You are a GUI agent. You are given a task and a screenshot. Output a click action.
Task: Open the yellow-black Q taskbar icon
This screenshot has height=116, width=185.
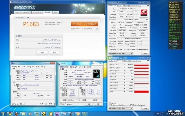click(x=44, y=114)
